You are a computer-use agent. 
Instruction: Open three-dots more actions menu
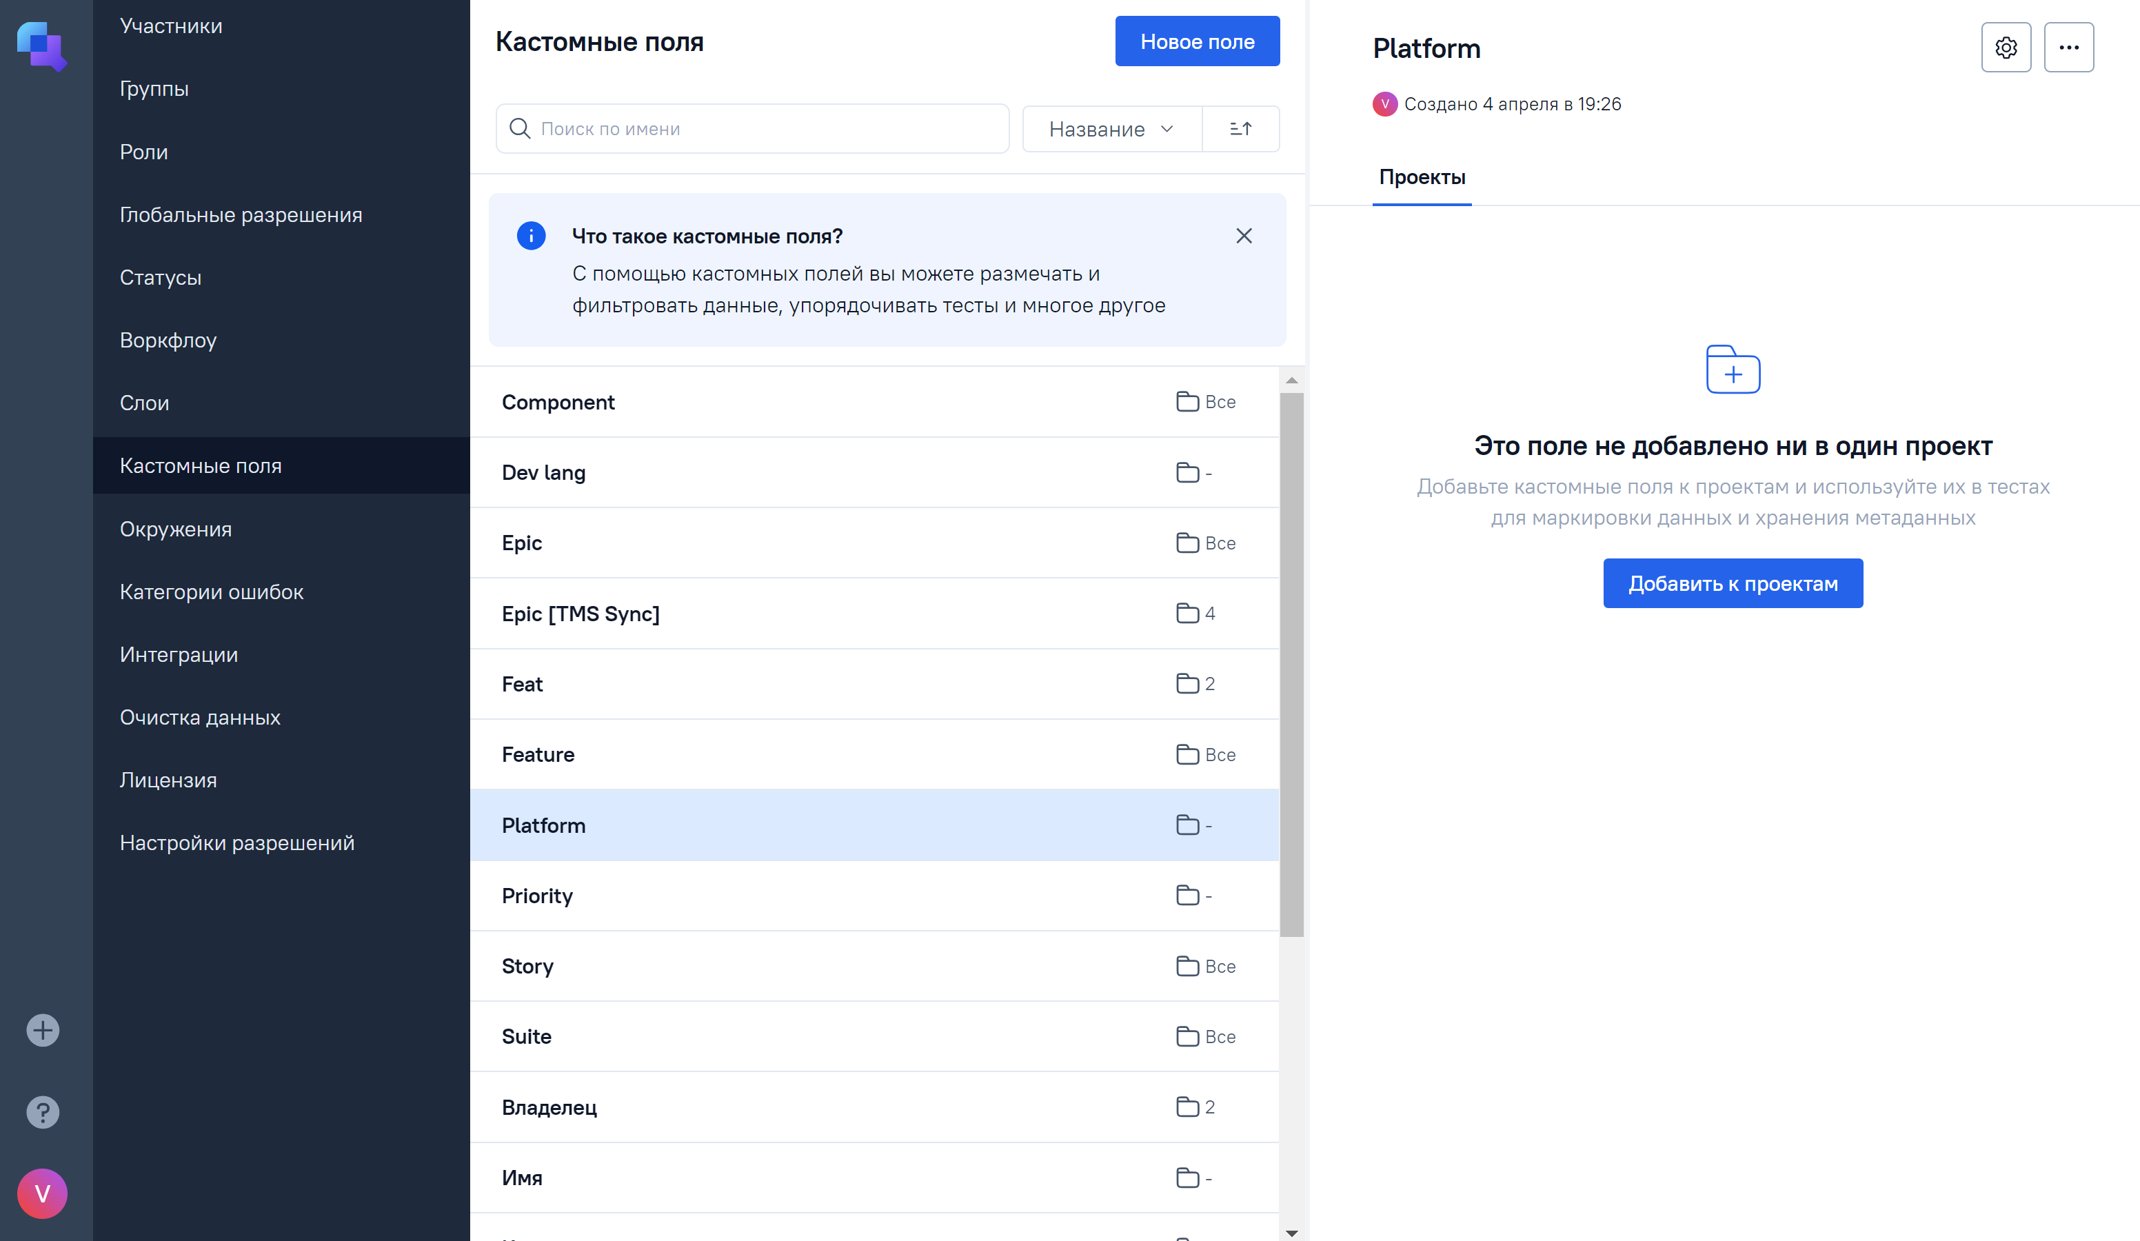(x=2069, y=48)
